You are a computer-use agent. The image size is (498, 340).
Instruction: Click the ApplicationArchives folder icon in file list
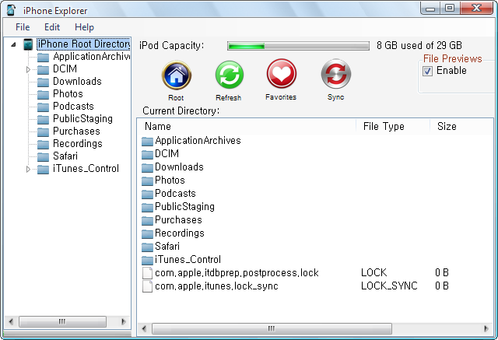(147, 141)
